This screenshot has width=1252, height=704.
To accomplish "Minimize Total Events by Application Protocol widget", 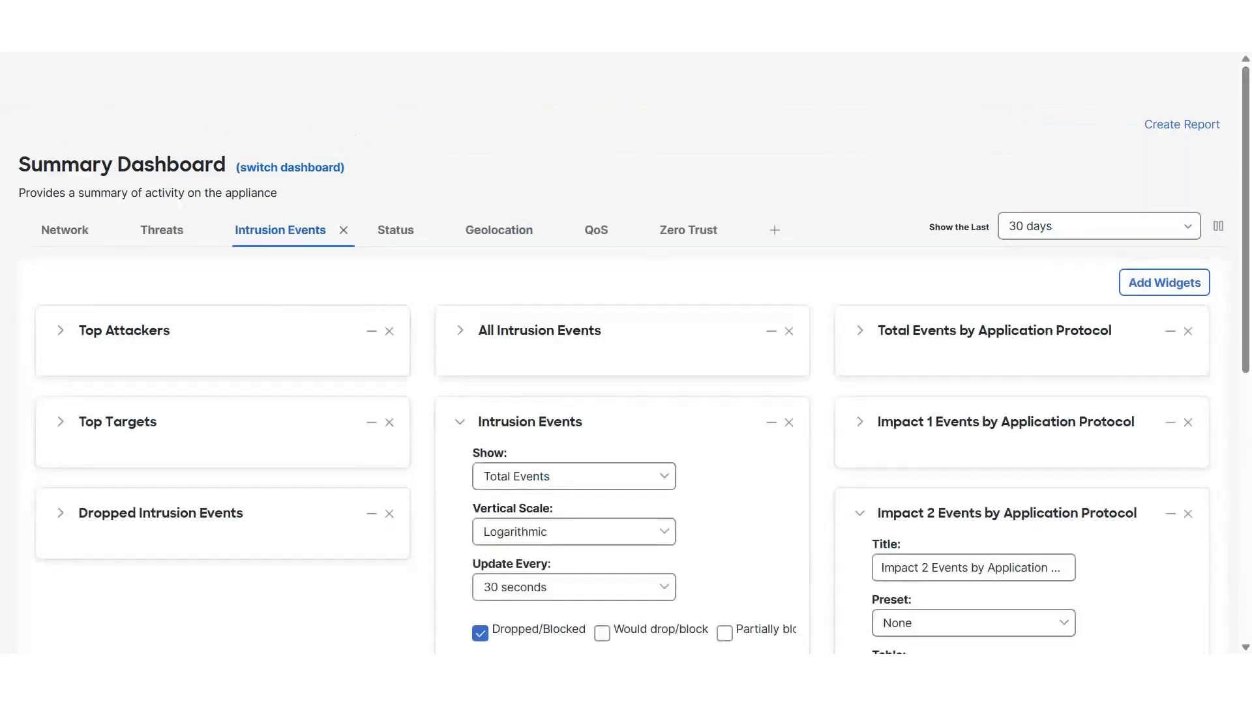I will (x=1170, y=331).
